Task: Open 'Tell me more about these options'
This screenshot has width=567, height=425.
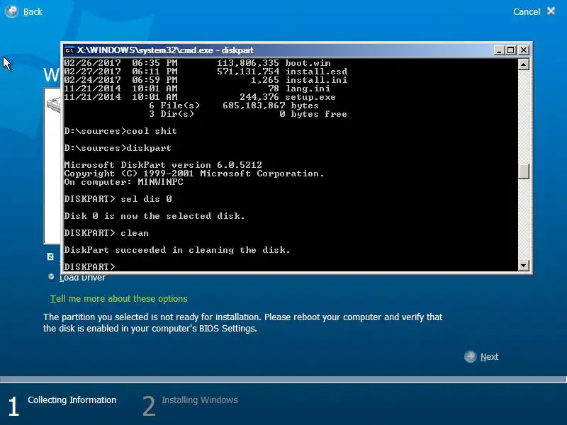Action: (x=118, y=299)
